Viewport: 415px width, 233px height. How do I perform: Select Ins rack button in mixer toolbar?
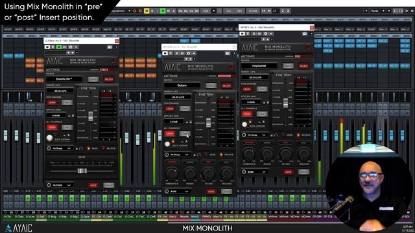pos(180,11)
